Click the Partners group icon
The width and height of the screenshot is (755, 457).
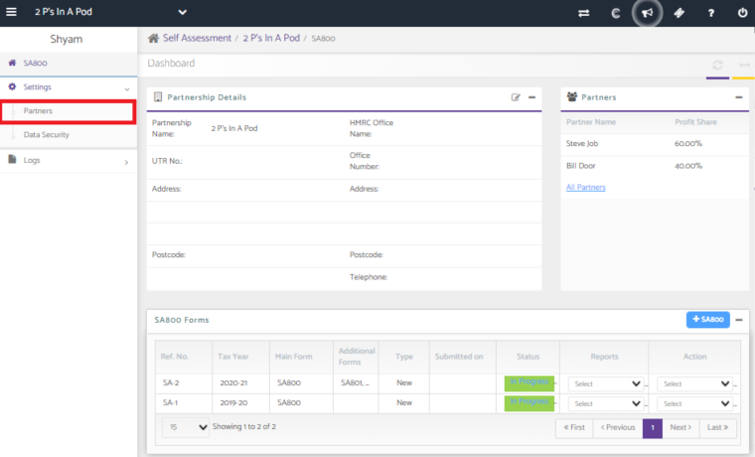point(572,96)
